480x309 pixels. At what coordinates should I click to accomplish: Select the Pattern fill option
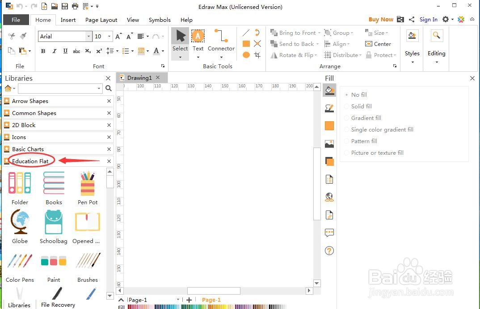tap(361, 141)
